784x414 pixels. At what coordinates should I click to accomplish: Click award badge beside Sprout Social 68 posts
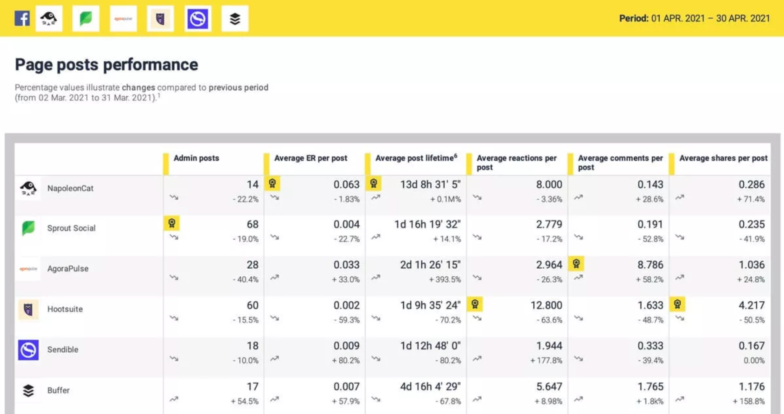point(172,223)
